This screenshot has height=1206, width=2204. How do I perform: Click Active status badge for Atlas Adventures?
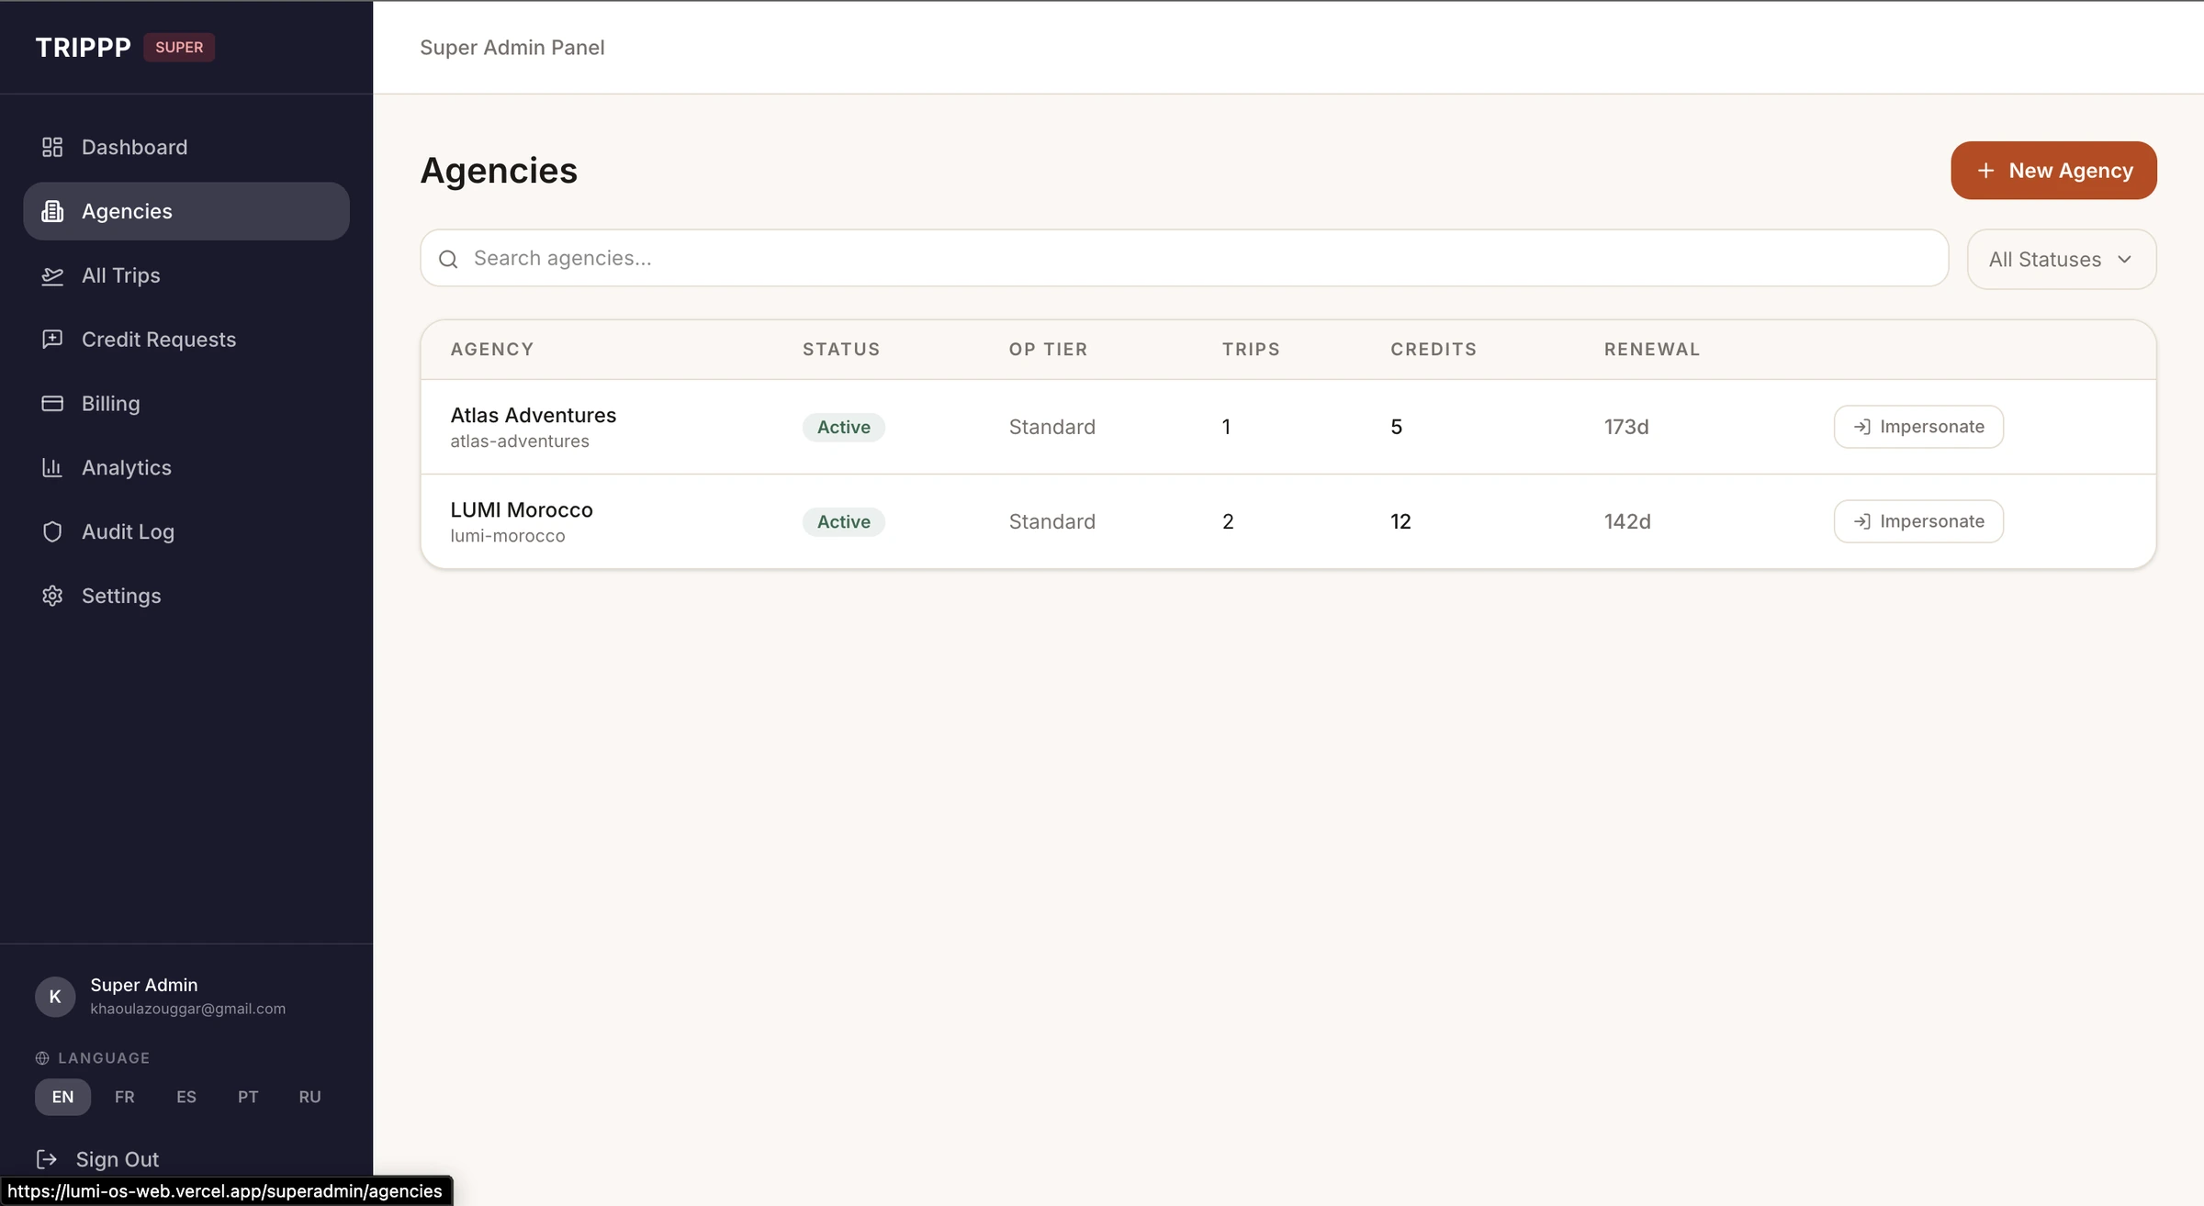click(x=843, y=427)
